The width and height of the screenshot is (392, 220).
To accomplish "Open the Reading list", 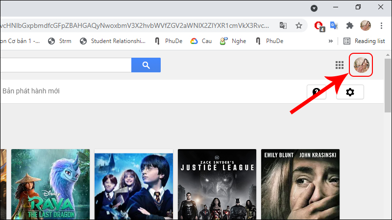I will pos(364,41).
